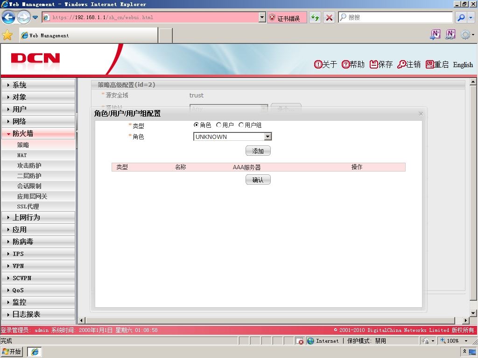Open search provider dropdown arrow
The image size is (478, 358).
click(x=471, y=17)
